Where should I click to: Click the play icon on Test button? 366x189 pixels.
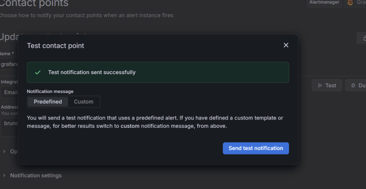tap(319, 86)
